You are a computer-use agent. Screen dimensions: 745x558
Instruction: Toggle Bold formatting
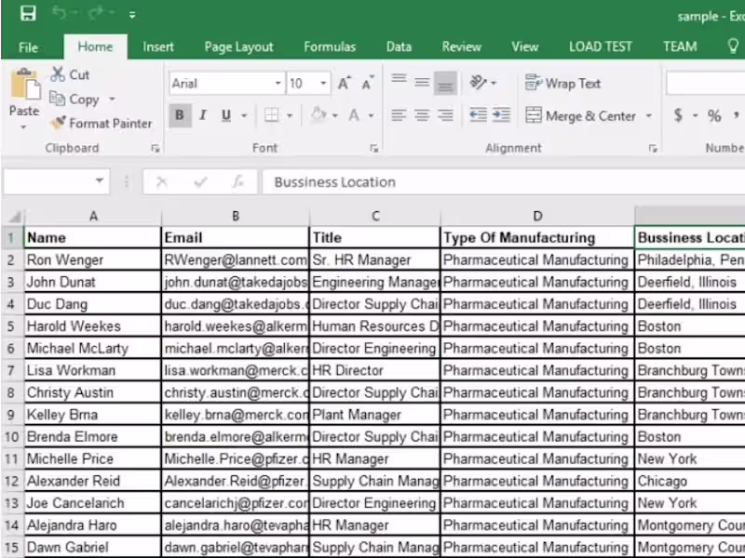(180, 115)
